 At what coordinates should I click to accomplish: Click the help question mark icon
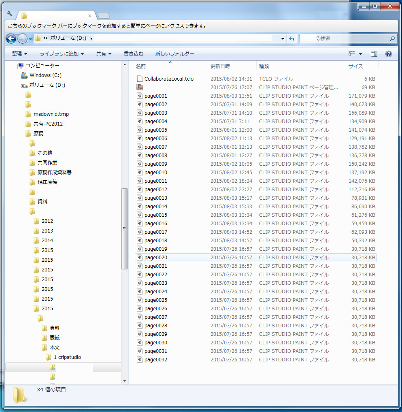pyautogui.click(x=388, y=54)
